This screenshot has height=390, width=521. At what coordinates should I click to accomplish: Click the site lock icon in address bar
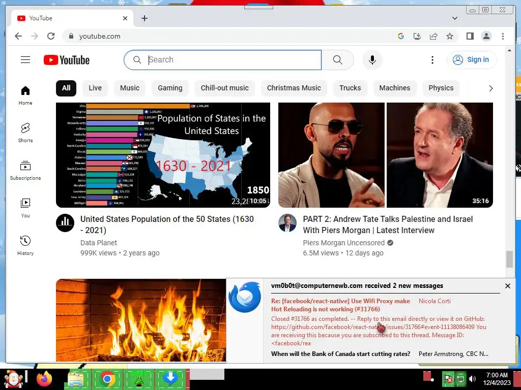pos(71,36)
